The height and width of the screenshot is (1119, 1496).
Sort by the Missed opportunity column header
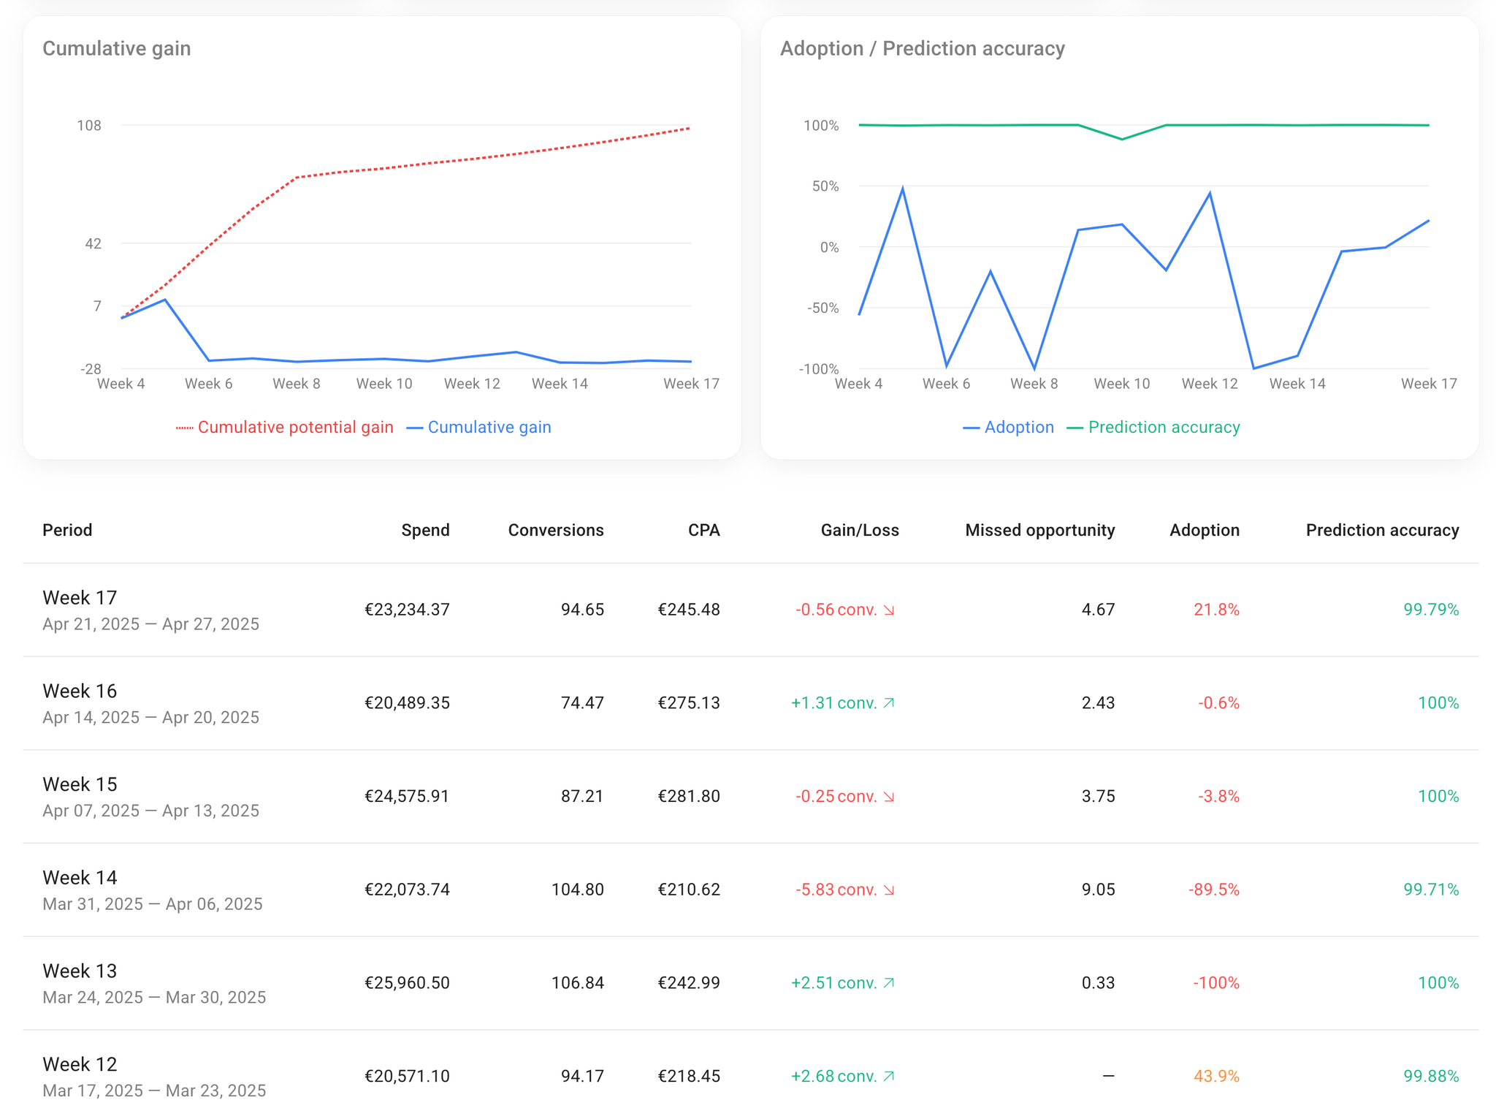[1039, 530]
